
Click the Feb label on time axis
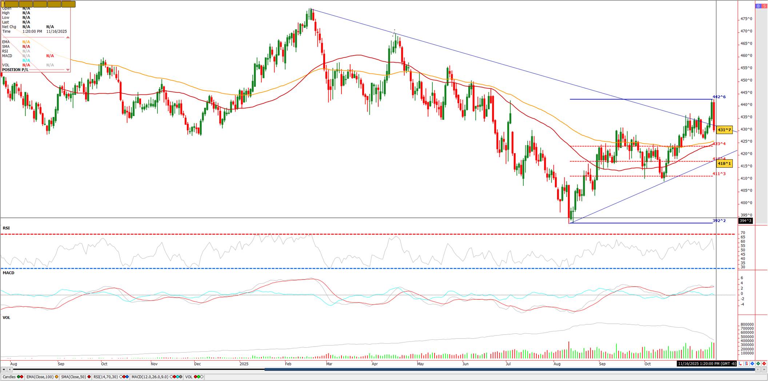click(288, 364)
